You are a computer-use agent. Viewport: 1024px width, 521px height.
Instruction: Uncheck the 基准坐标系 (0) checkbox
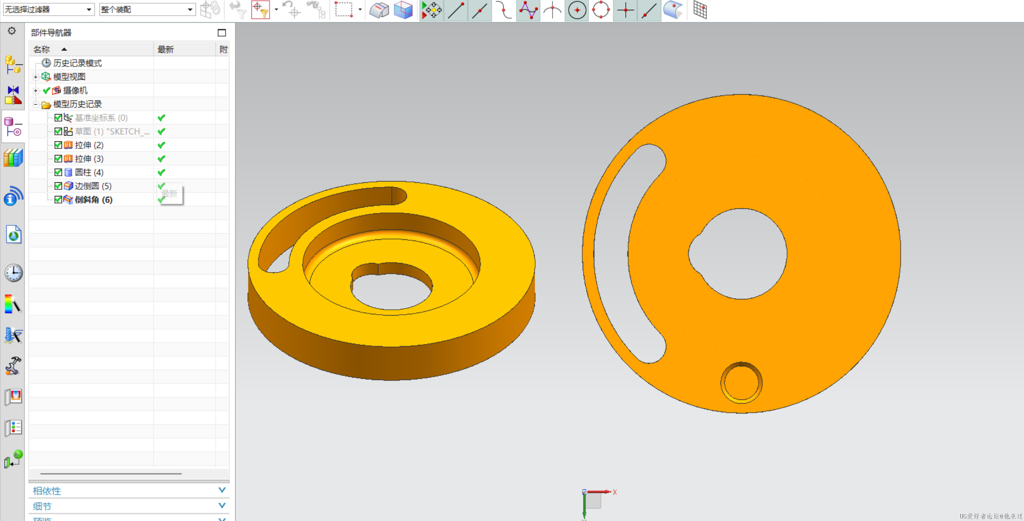pyautogui.click(x=58, y=118)
